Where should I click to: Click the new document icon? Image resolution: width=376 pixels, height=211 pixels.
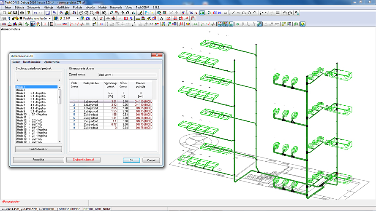point(3,13)
